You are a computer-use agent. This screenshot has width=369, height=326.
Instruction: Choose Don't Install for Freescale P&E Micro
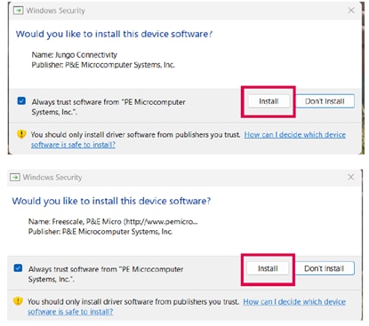tap(324, 268)
